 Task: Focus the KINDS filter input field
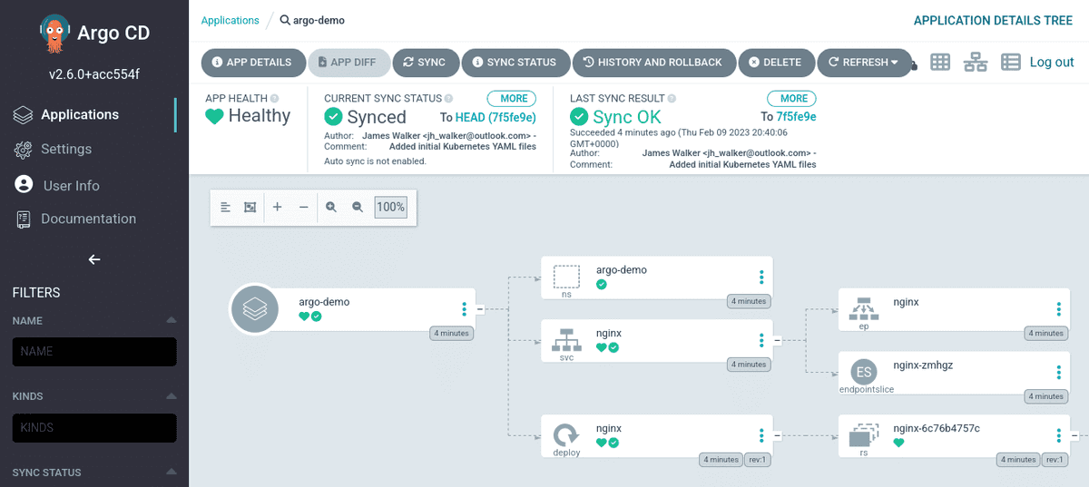(x=94, y=428)
